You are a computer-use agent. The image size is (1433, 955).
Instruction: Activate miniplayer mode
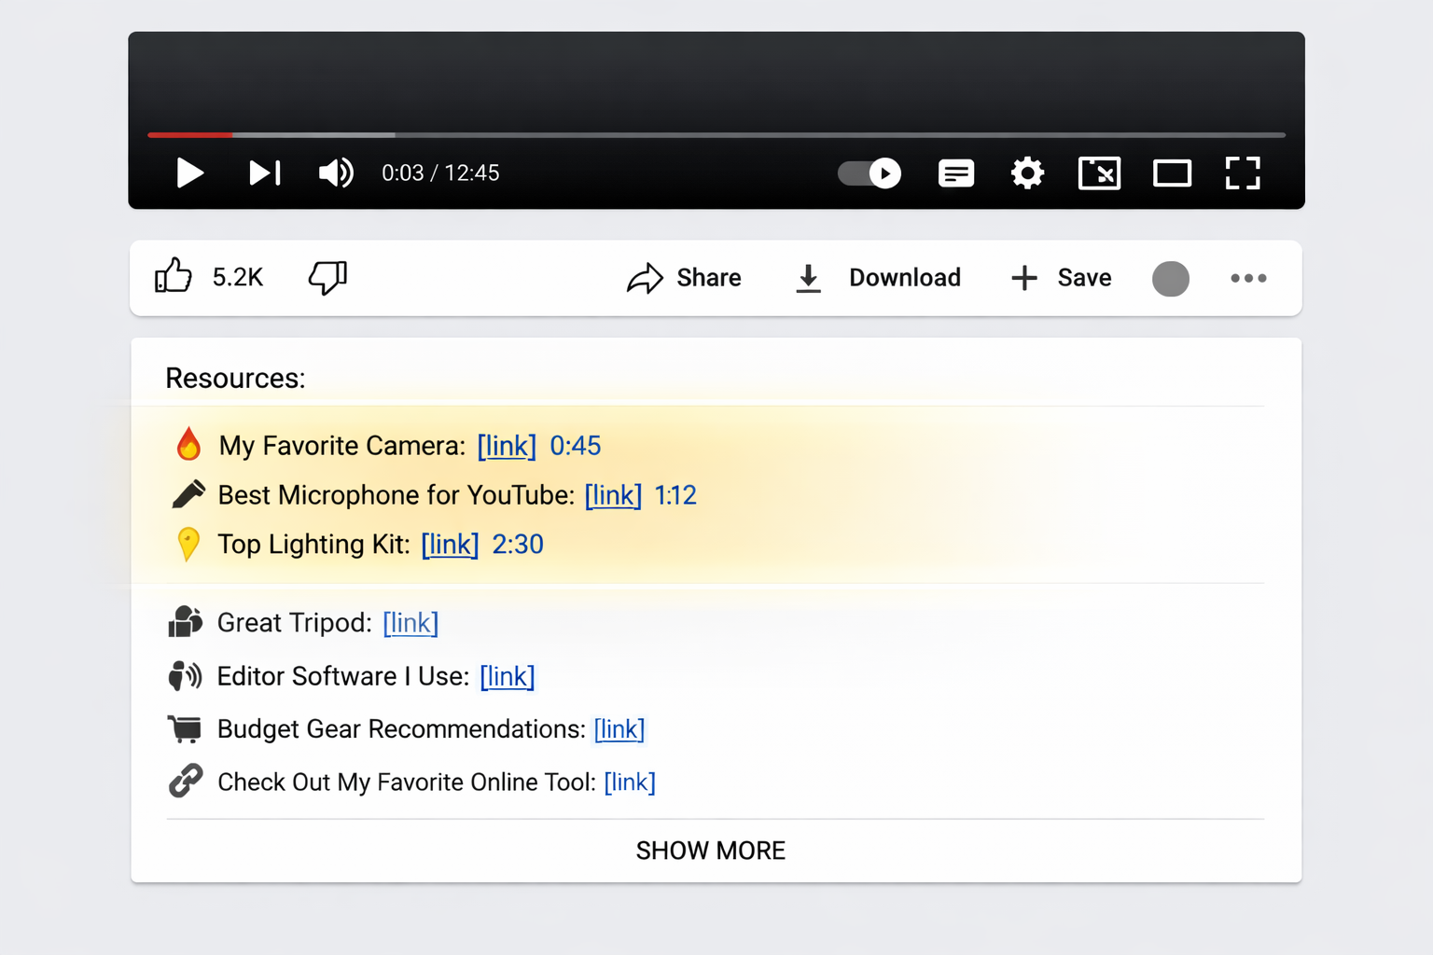pyautogui.click(x=1099, y=173)
